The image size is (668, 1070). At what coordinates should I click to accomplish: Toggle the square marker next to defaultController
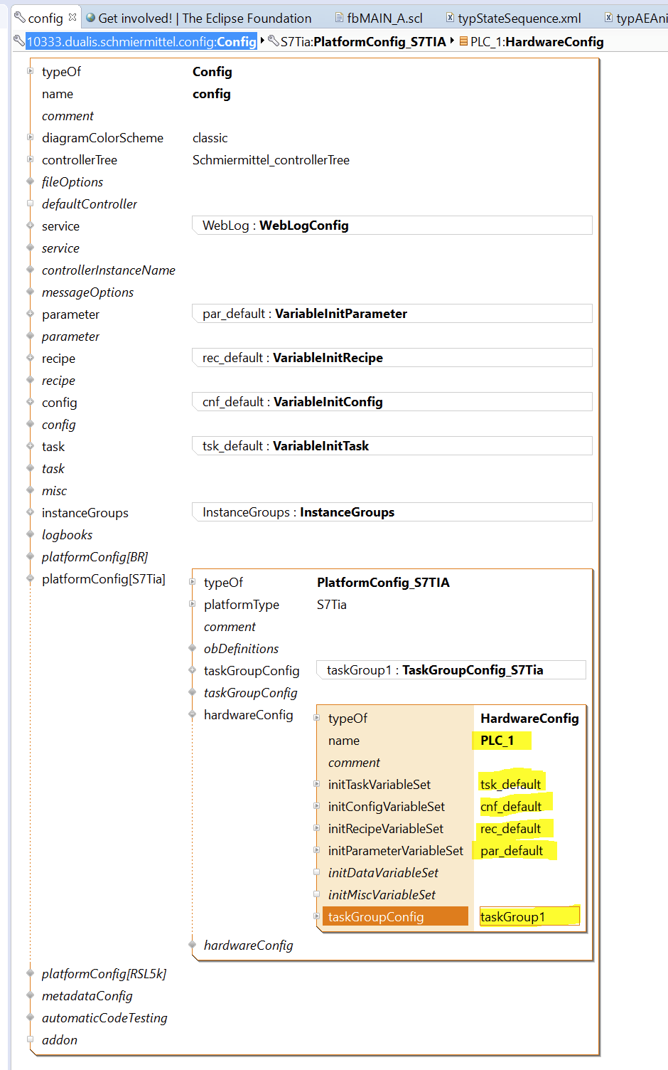click(x=31, y=203)
